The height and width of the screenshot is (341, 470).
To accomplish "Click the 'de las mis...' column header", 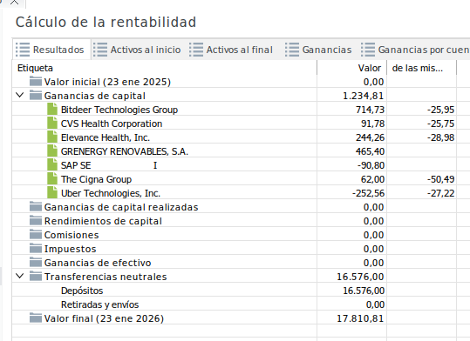I will [422, 68].
